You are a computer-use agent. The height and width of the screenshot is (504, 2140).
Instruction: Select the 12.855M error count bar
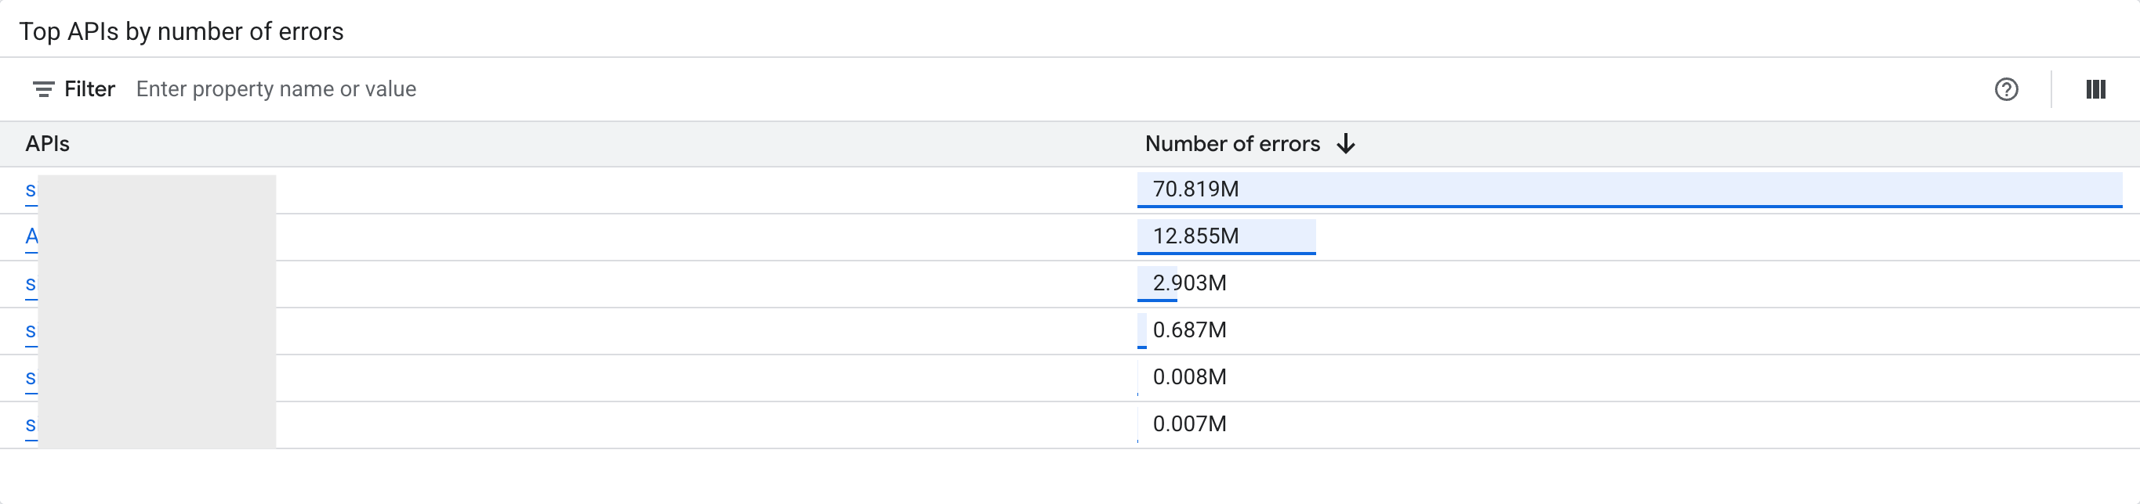coord(1226,236)
